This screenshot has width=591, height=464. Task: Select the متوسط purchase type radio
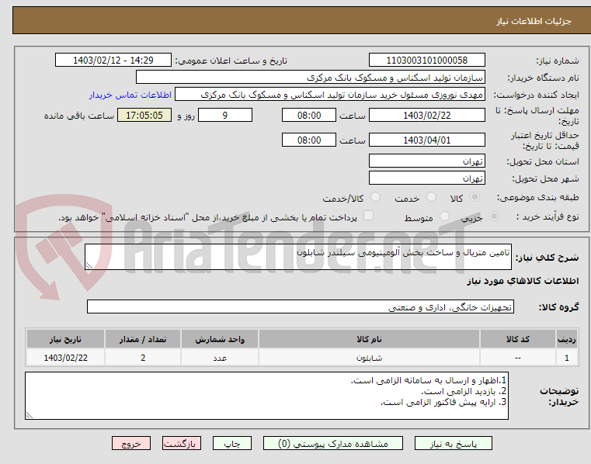pos(445,216)
